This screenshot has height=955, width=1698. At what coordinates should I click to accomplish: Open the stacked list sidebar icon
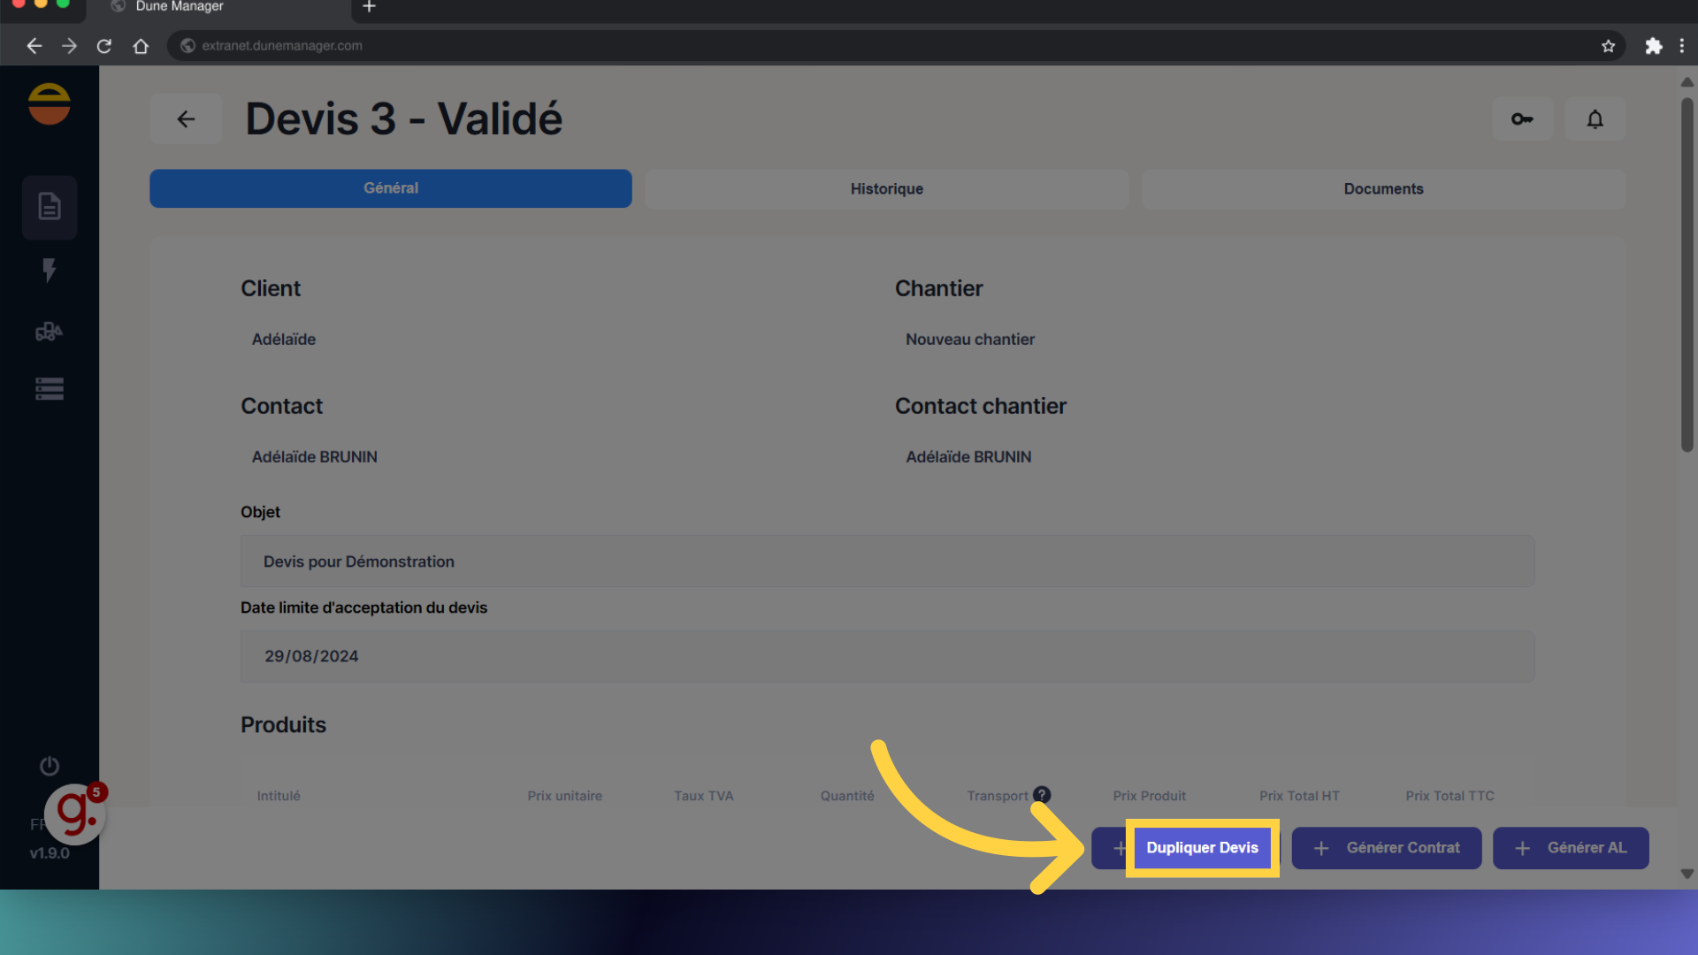tap(50, 389)
